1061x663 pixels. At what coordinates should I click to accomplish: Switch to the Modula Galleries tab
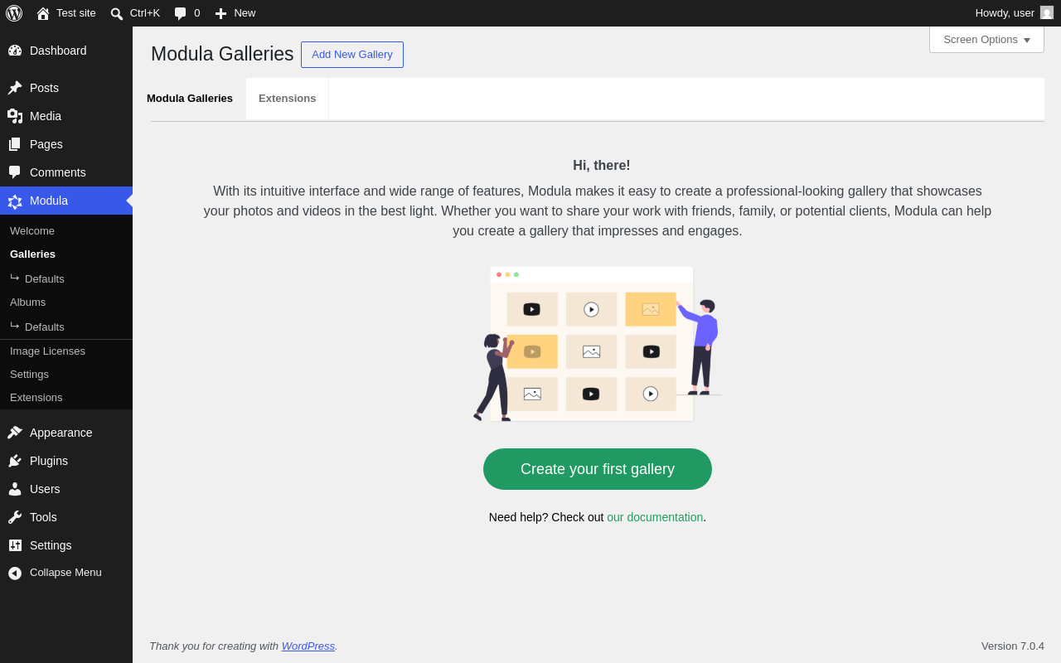coord(190,99)
